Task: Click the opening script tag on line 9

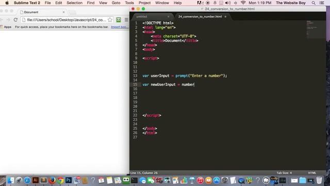Action: pos(151,58)
